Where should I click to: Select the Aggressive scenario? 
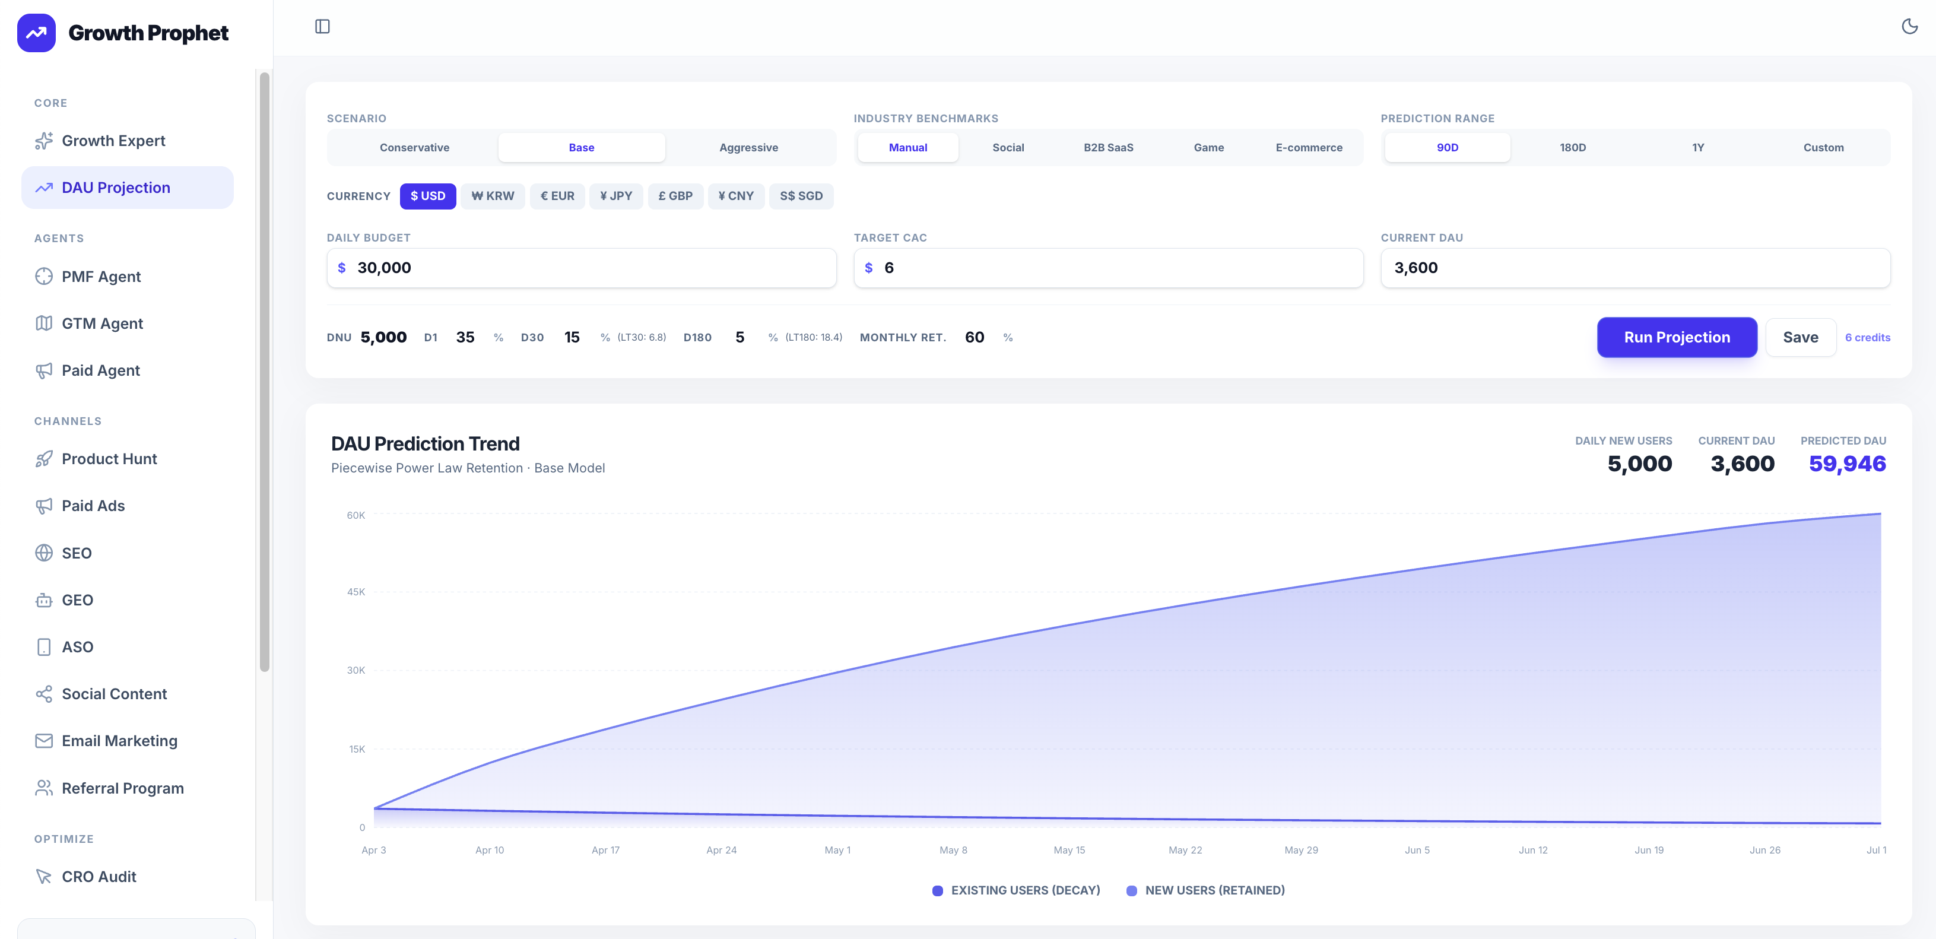tap(748, 147)
